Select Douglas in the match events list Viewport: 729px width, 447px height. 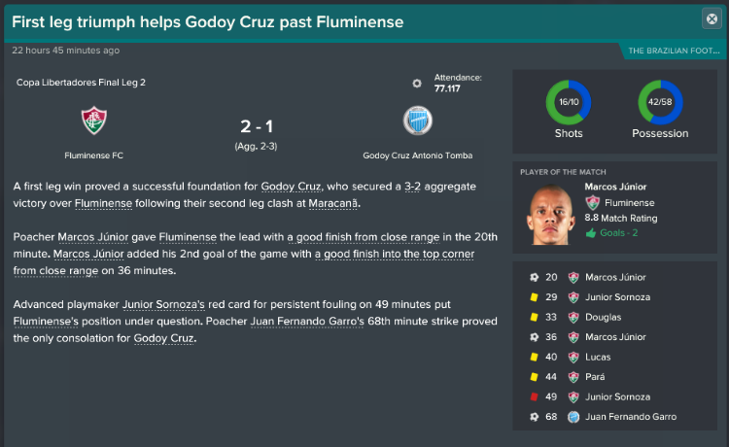603,318
